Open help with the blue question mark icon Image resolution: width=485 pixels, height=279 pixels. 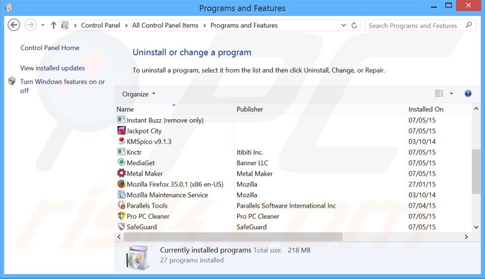(468, 93)
